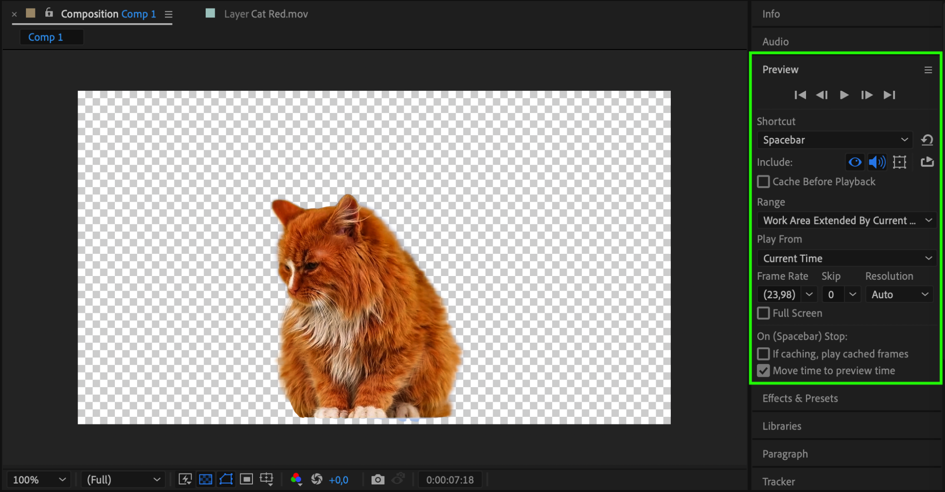The height and width of the screenshot is (492, 945).
Task: Click the reset shortcut settings icon
Action: click(x=927, y=140)
